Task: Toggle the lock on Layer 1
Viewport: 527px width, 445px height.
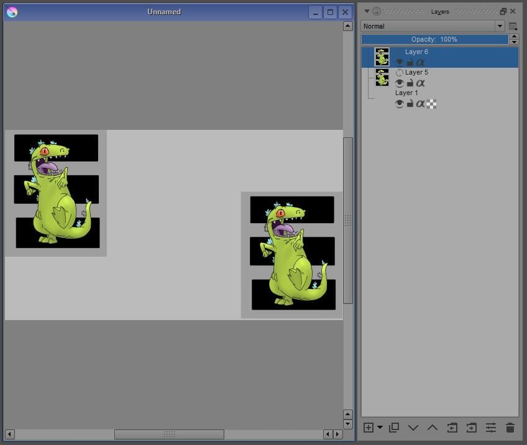Action: coord(410,104)
